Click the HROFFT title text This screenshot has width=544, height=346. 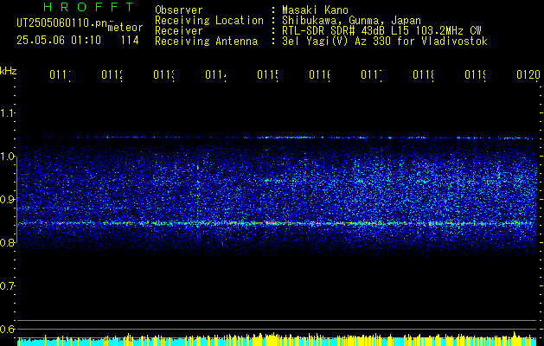tap(89, 7)
